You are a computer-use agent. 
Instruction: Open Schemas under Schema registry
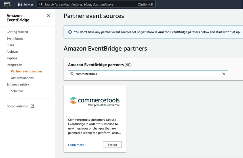click(17, 91)
